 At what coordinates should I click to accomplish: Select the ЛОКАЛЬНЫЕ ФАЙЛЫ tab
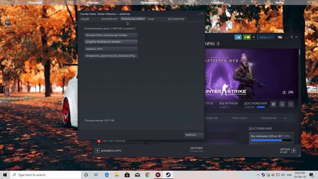pos(133,19)
